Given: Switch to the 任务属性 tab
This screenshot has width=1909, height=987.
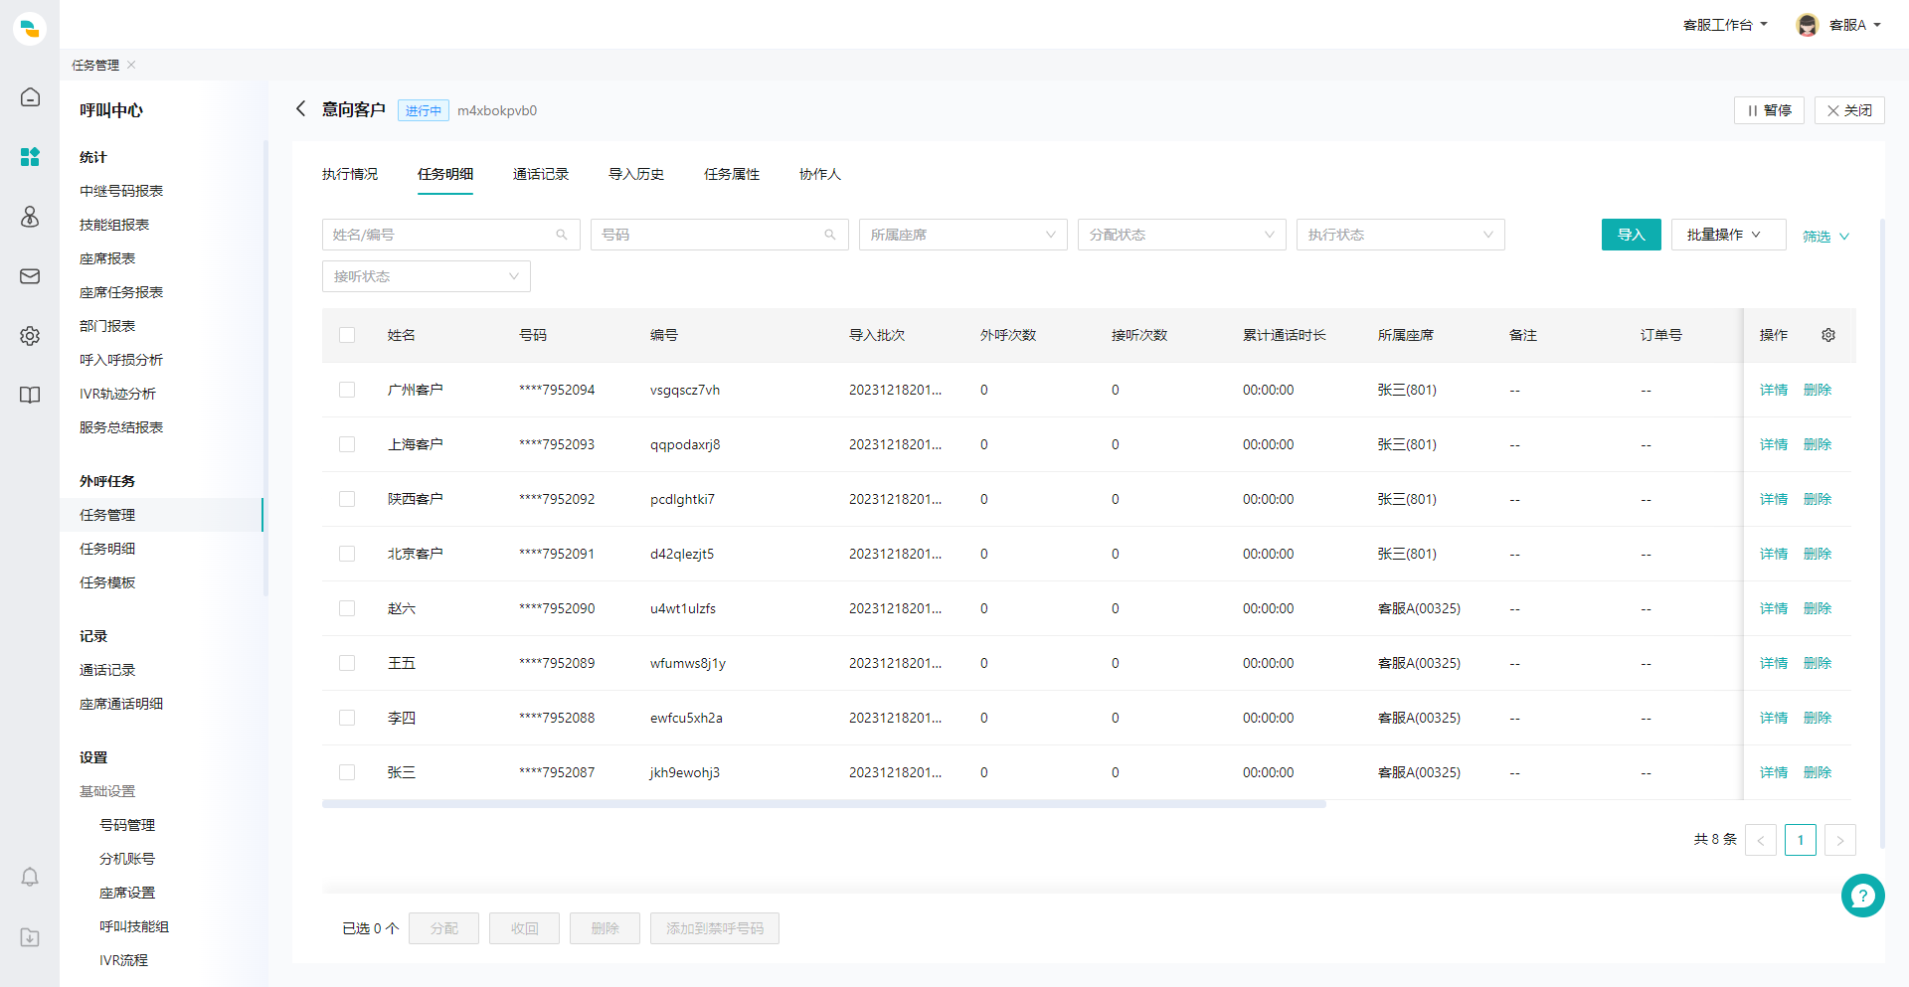Looking at the screenshot, I should [x=732, y=174].
